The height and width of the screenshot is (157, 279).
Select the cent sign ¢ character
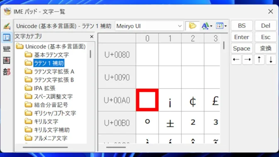[x=193, y=100]
